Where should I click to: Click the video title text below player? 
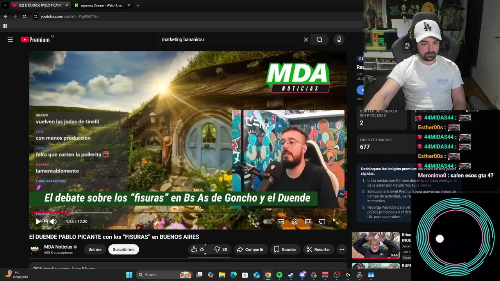(114, 237)
